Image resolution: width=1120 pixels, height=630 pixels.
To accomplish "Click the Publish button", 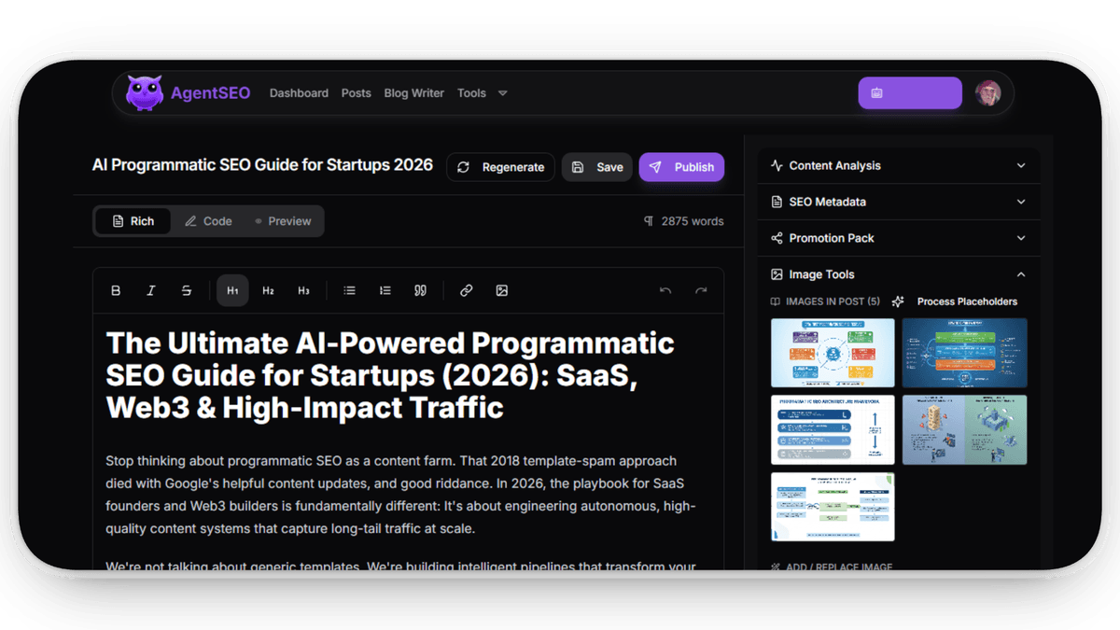I will pos(681,167).
